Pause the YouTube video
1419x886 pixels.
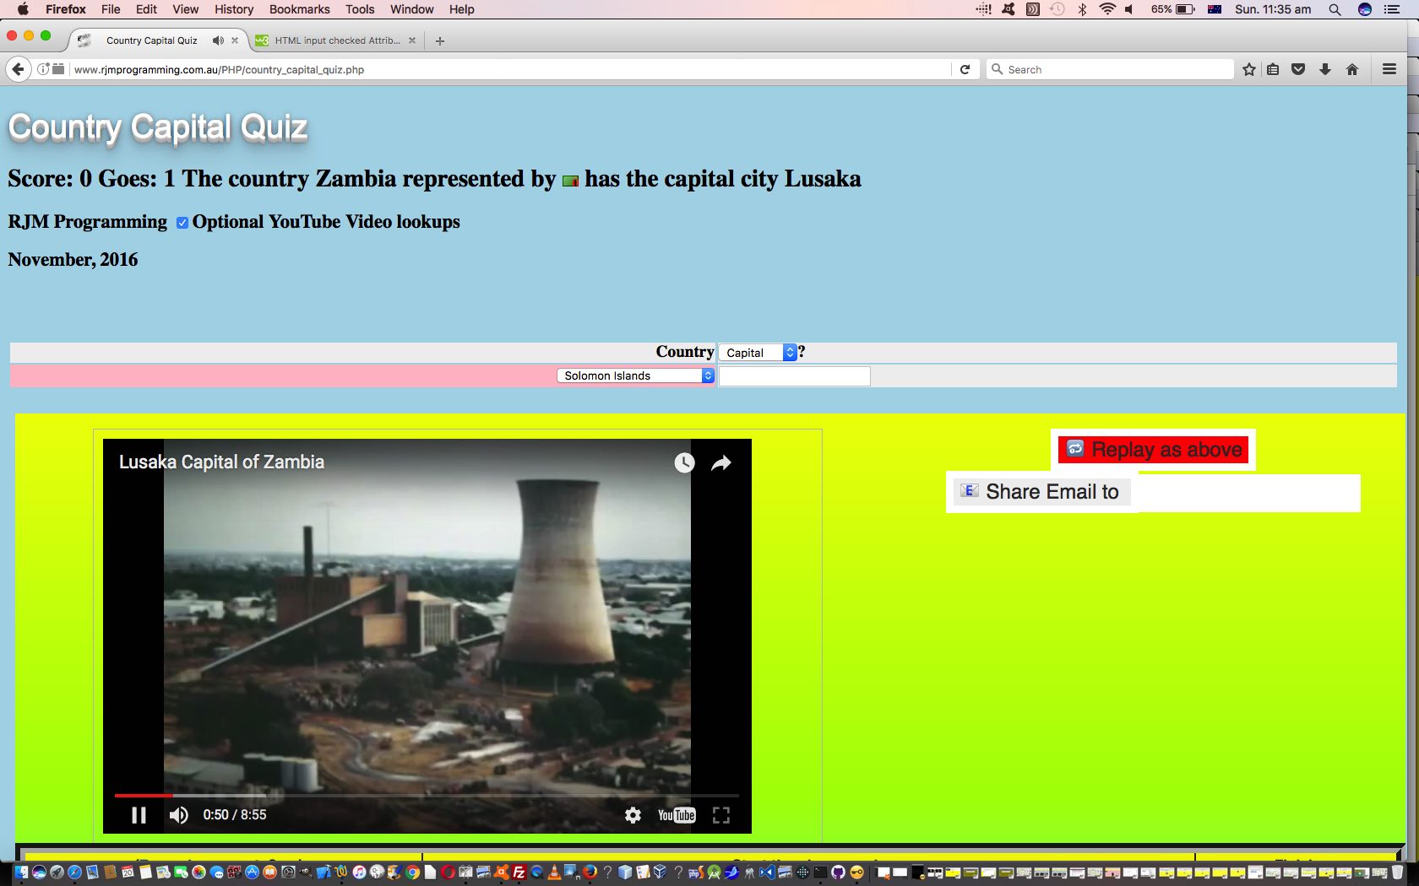(x=139, y=815)
